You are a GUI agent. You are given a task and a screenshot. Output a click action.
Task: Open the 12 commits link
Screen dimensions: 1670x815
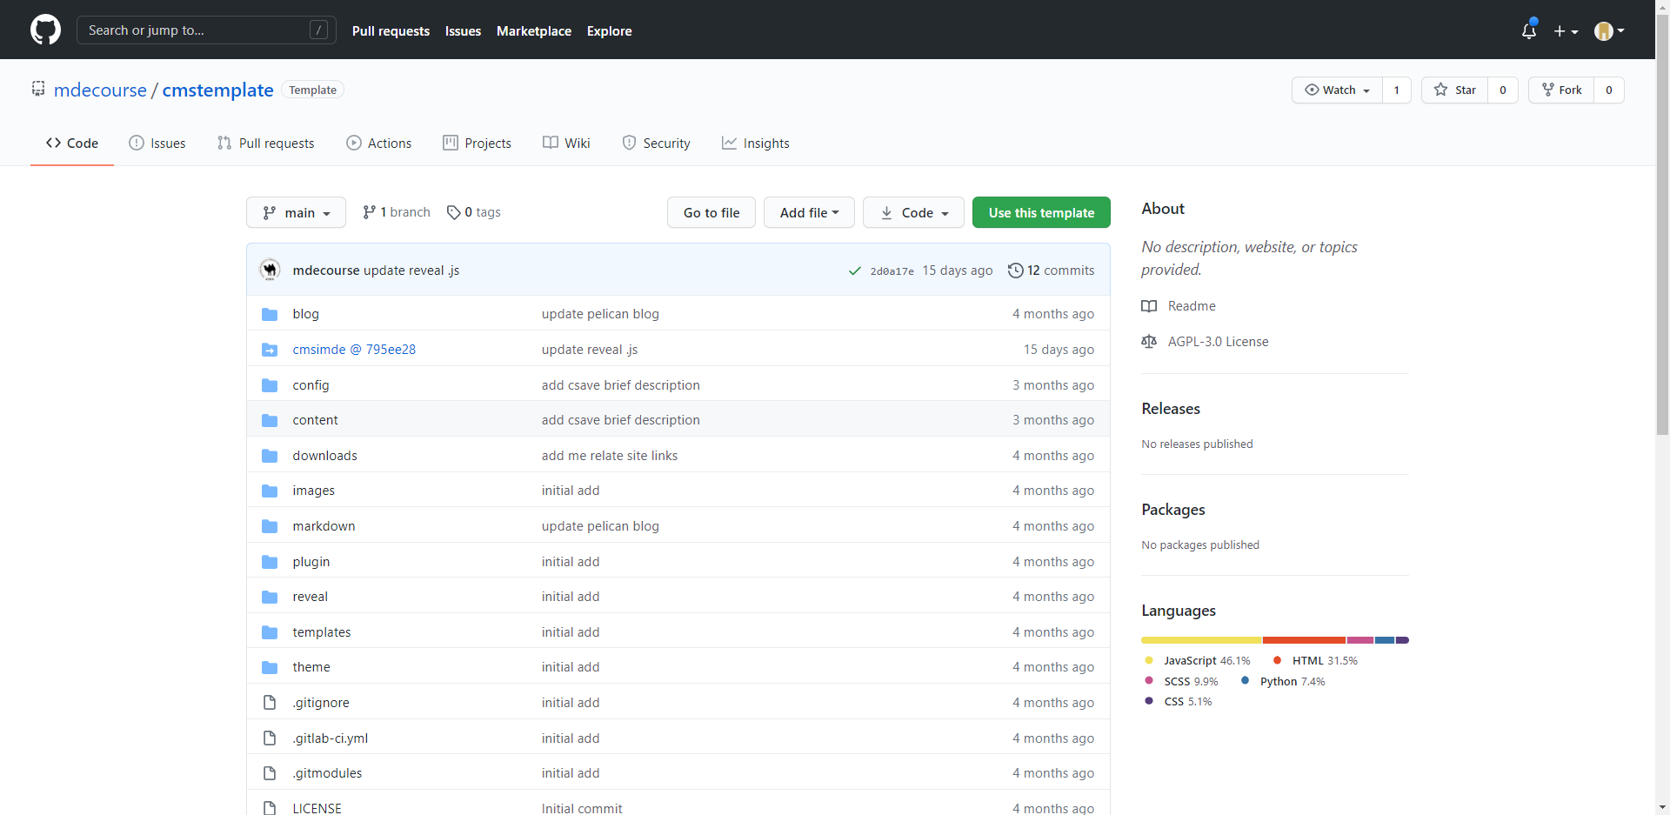click(1052, 271)
